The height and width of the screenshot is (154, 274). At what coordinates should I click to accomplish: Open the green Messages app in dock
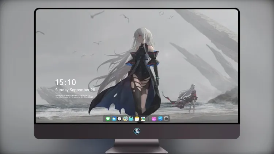click(108, 119)
